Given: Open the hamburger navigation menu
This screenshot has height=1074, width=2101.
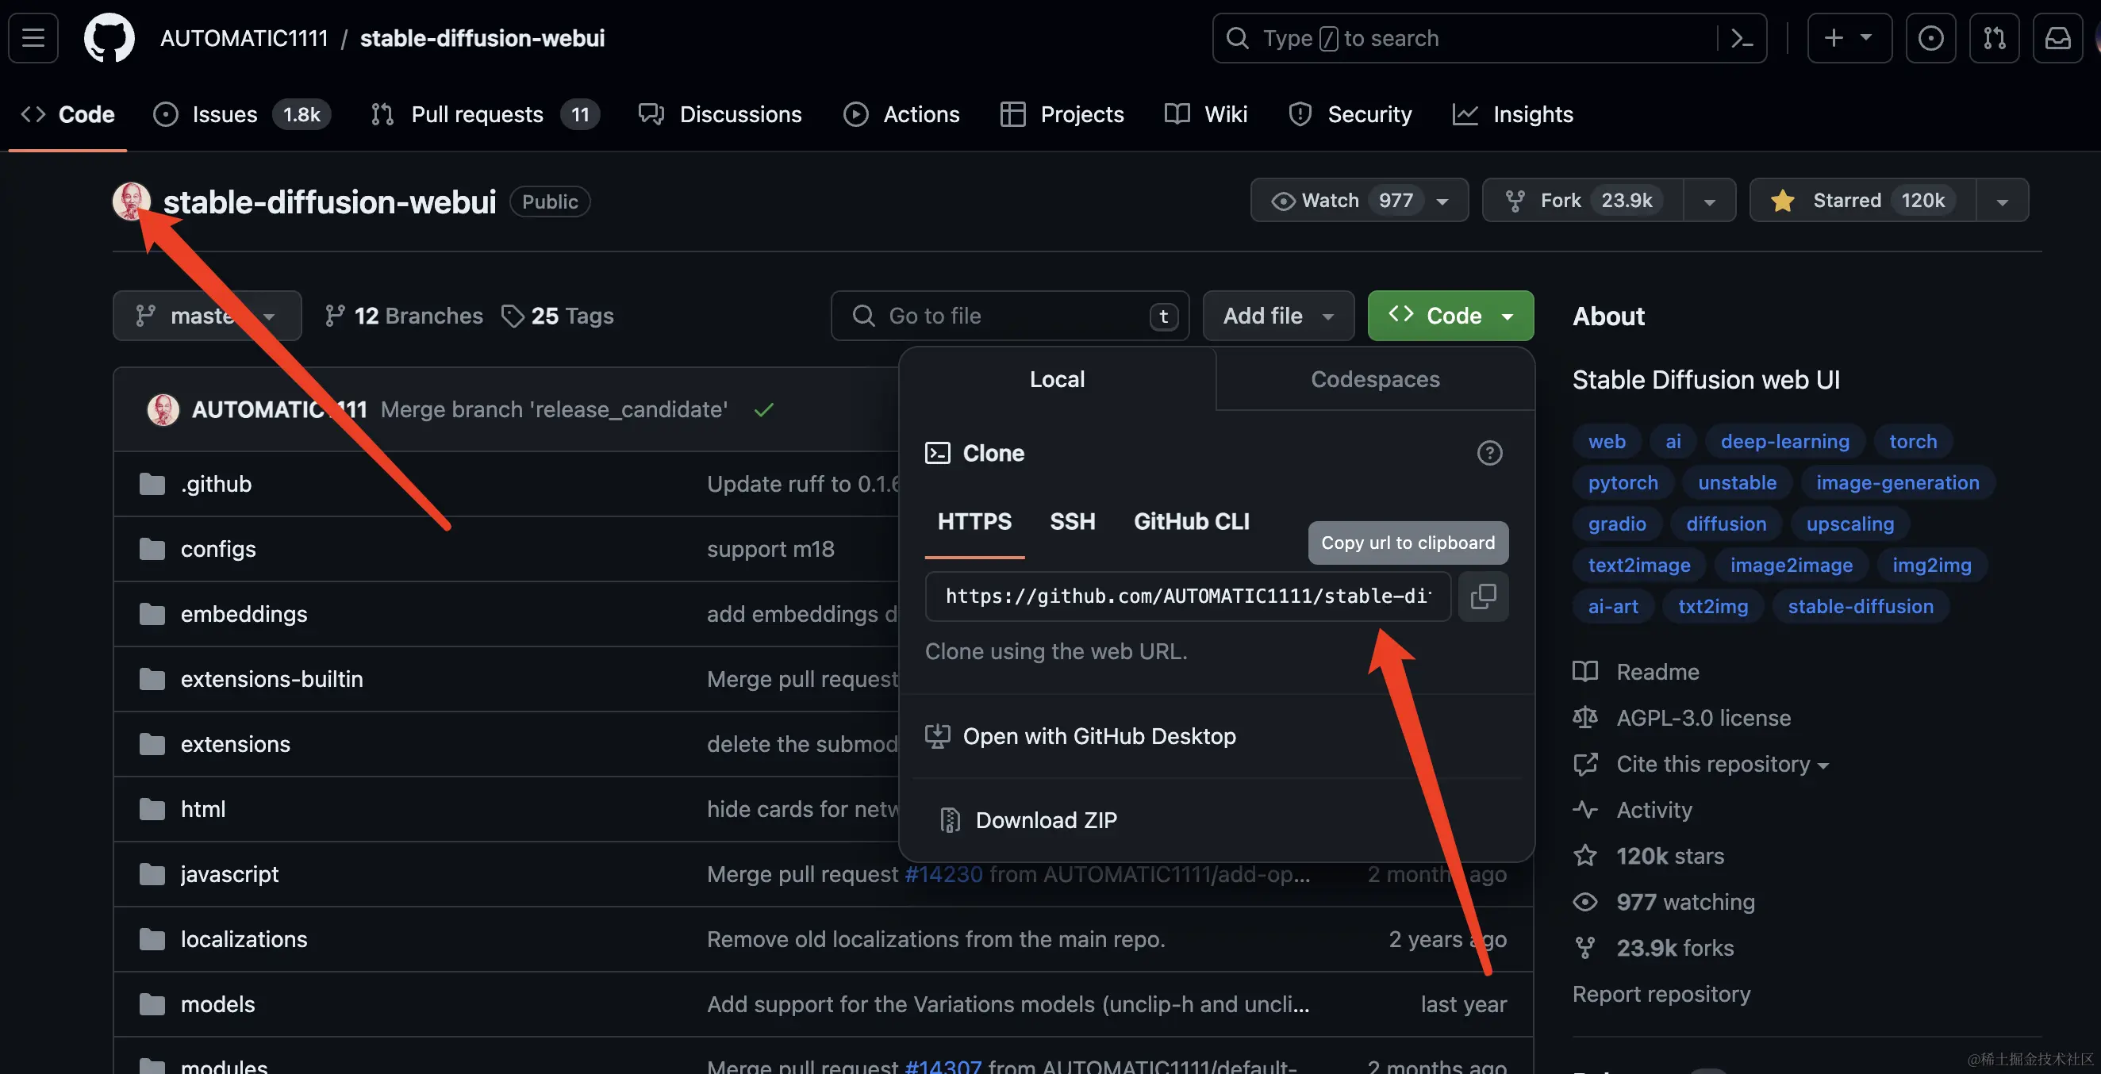Looking at the screenshot, I should click(x=33, y=37).
